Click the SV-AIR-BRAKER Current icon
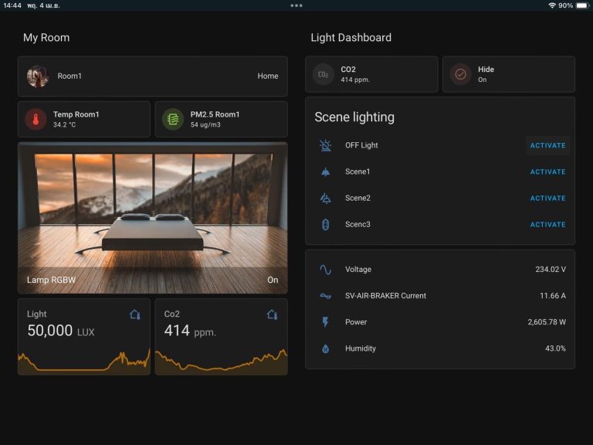The width and height of the screenshot is (593, 445). coord(326,296)
